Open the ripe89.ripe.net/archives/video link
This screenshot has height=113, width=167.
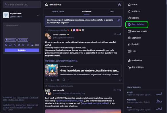[70, 101]
